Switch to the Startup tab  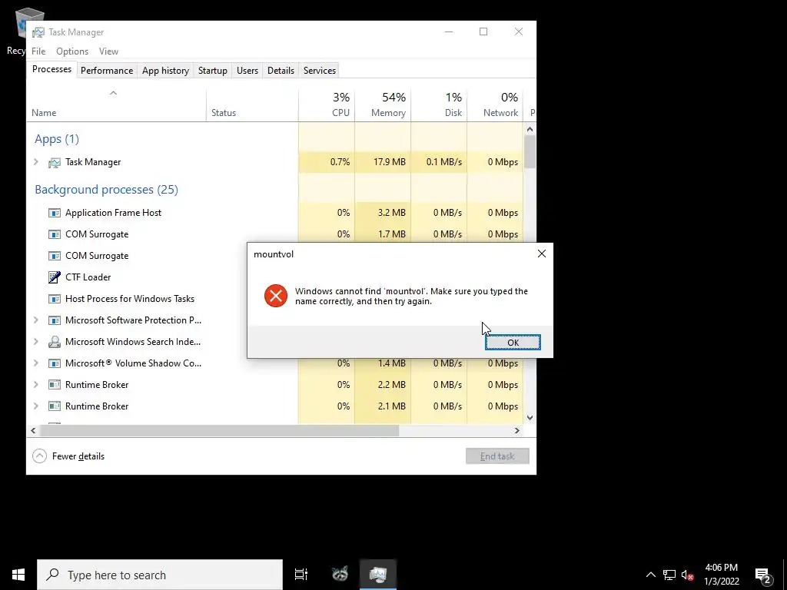213,70
